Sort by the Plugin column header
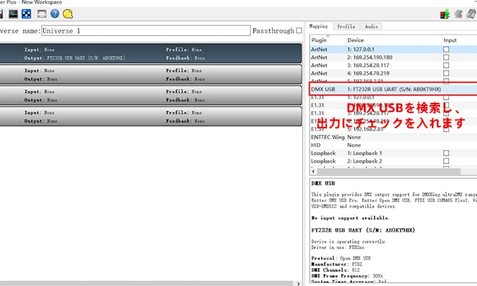This screenshot has height=286, width=477. [328, 40]
